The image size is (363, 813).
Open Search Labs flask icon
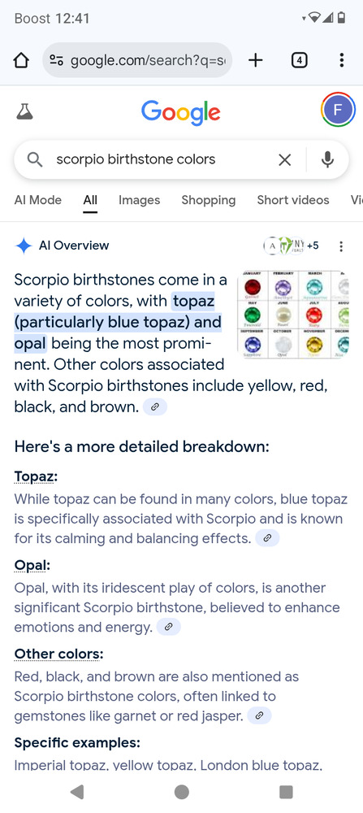[24, 111]
